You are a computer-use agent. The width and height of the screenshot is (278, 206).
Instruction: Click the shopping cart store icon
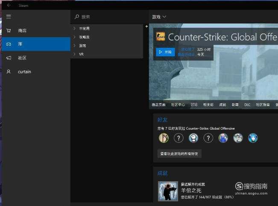pyautogui.click(x=9, y=30)
